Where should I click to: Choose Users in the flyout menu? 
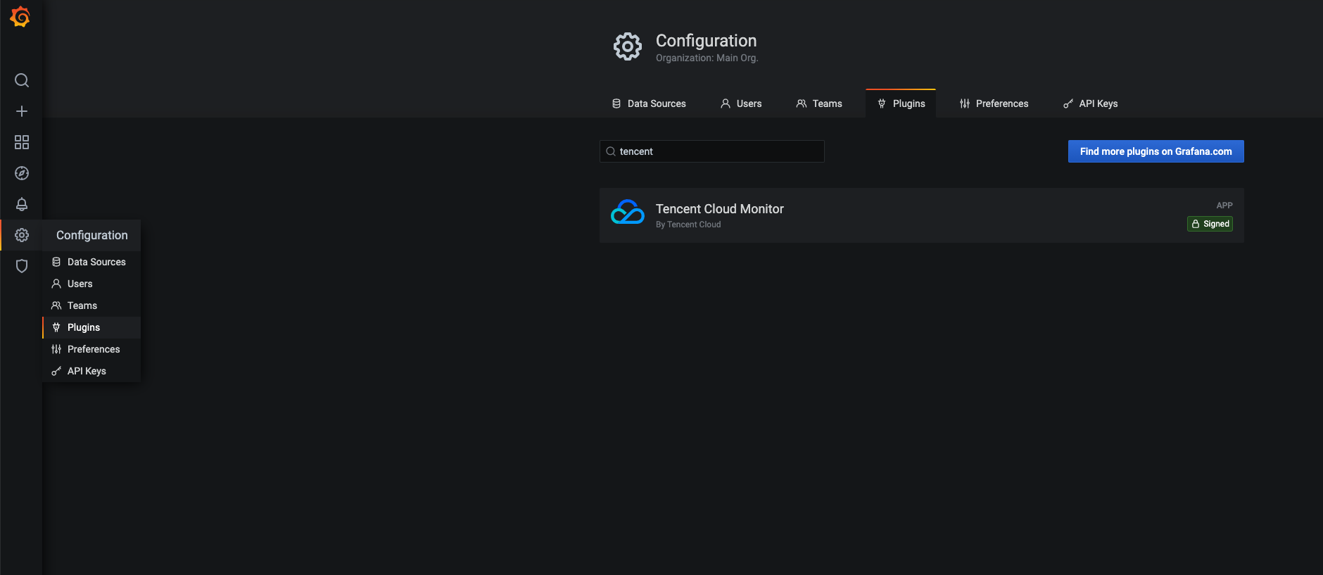coord(92,284)
